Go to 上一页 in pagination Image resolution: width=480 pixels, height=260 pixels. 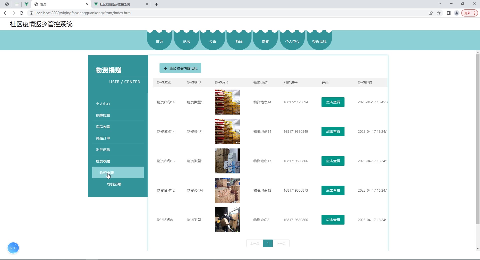pyautogui.click(x=255, y=243)
